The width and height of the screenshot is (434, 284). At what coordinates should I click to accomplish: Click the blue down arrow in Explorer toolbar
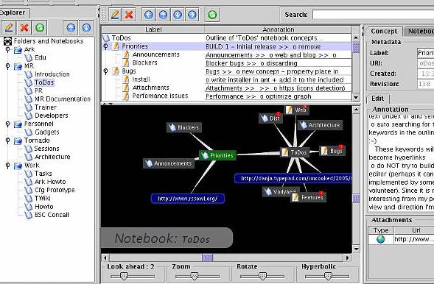tap(86, 28)
